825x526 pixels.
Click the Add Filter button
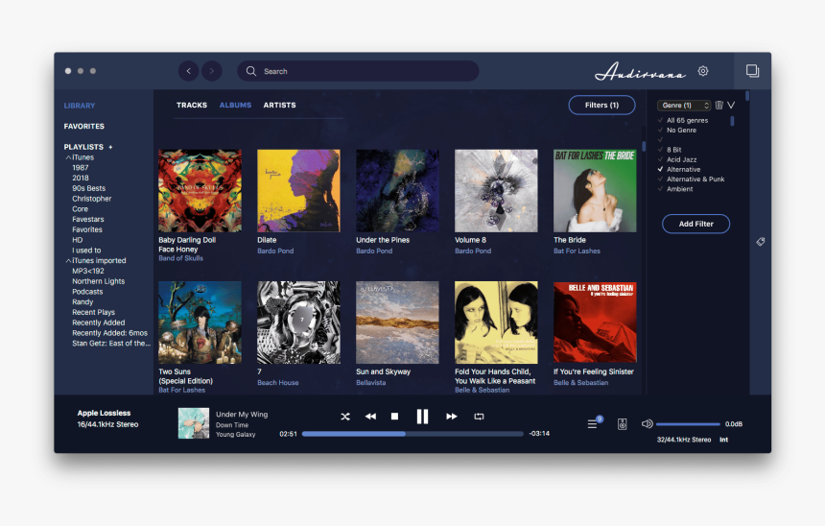point(695,224)
